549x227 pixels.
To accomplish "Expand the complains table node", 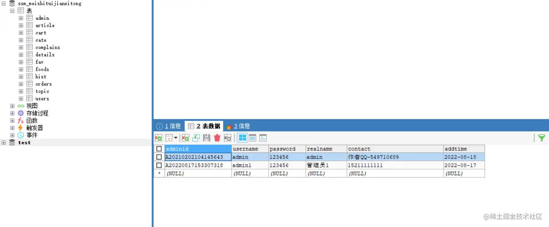I will [21, 47].
